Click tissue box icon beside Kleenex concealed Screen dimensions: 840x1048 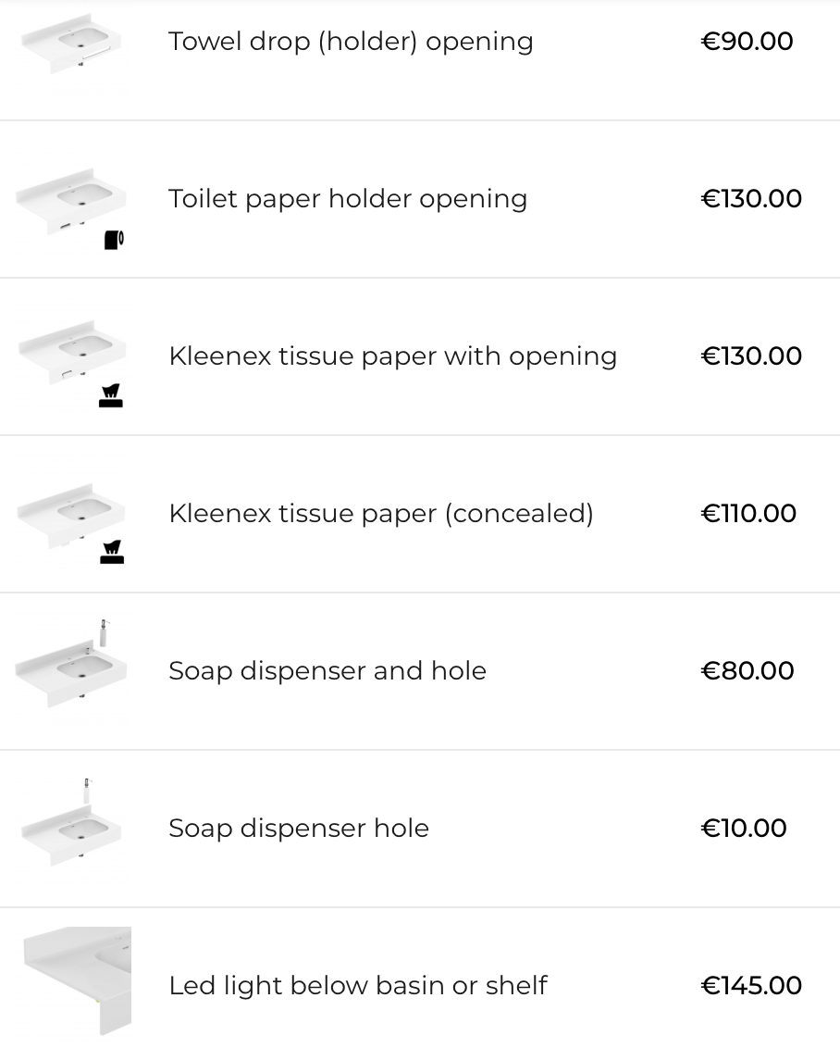111,554
